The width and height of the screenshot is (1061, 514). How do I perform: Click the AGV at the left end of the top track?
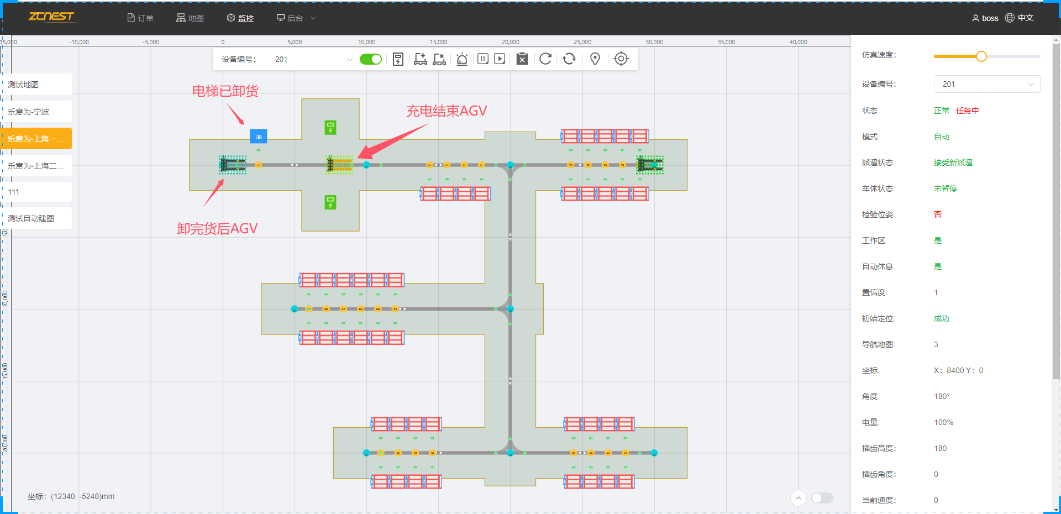(233, 165)
